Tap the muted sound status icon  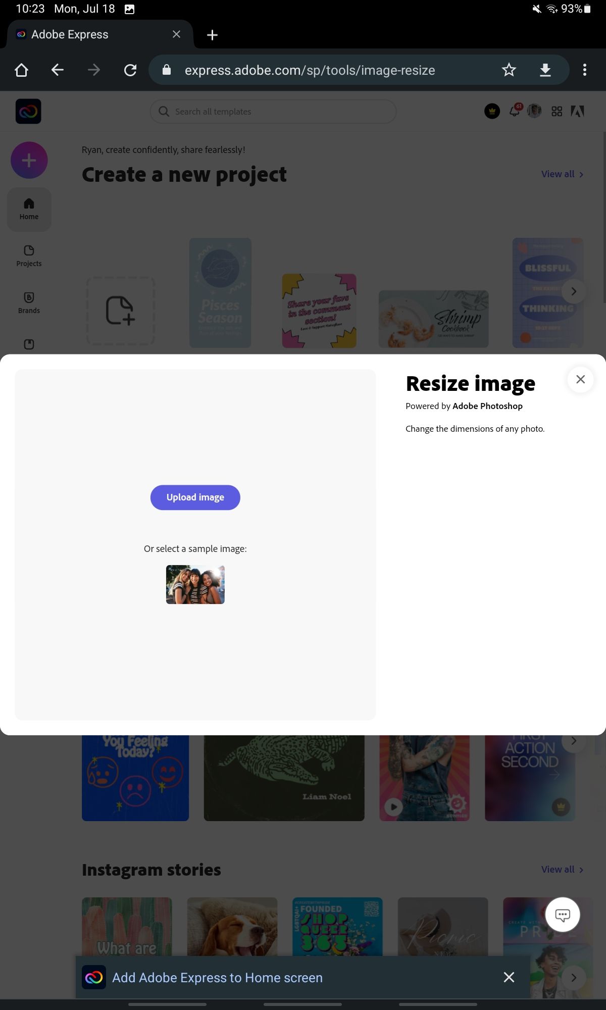pyautogui.click(x=537, y=9)
